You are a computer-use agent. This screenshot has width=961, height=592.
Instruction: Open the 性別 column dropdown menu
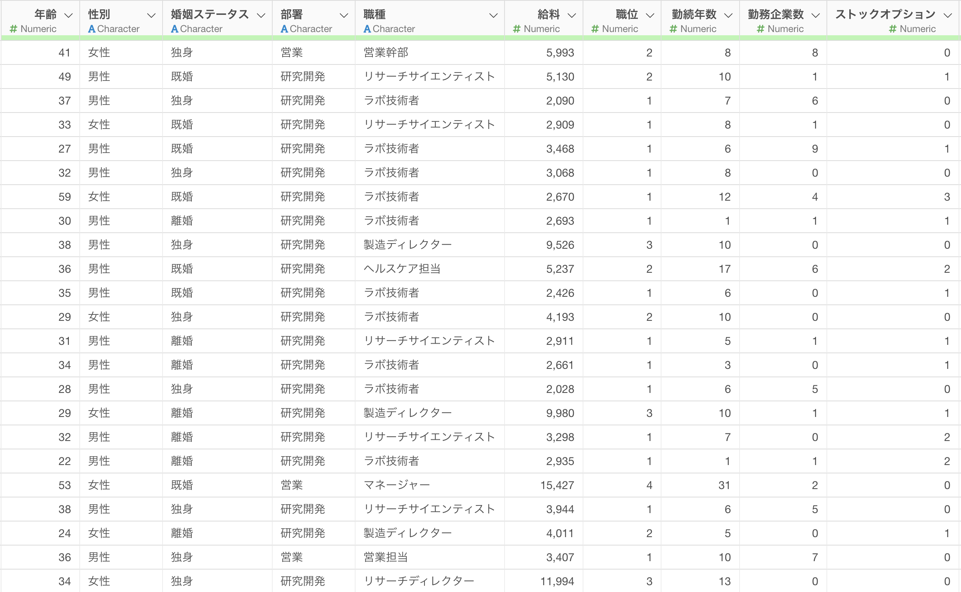151,15
